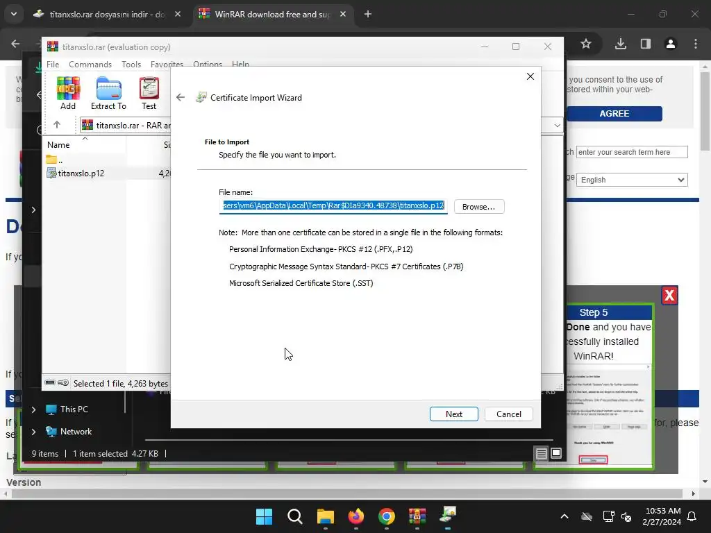
Task: Open the English language dropdown
Action: click(x=632, y=180)
